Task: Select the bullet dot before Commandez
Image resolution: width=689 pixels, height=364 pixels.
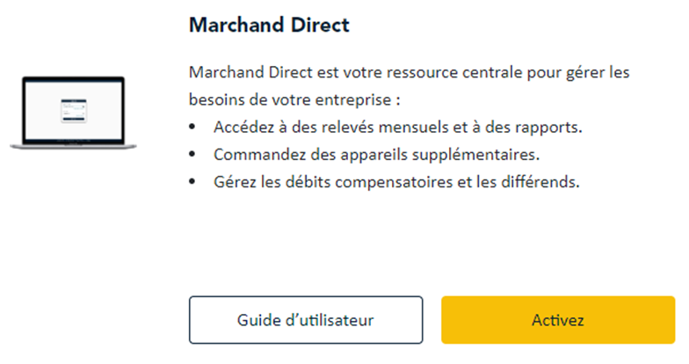Action: 192,155
